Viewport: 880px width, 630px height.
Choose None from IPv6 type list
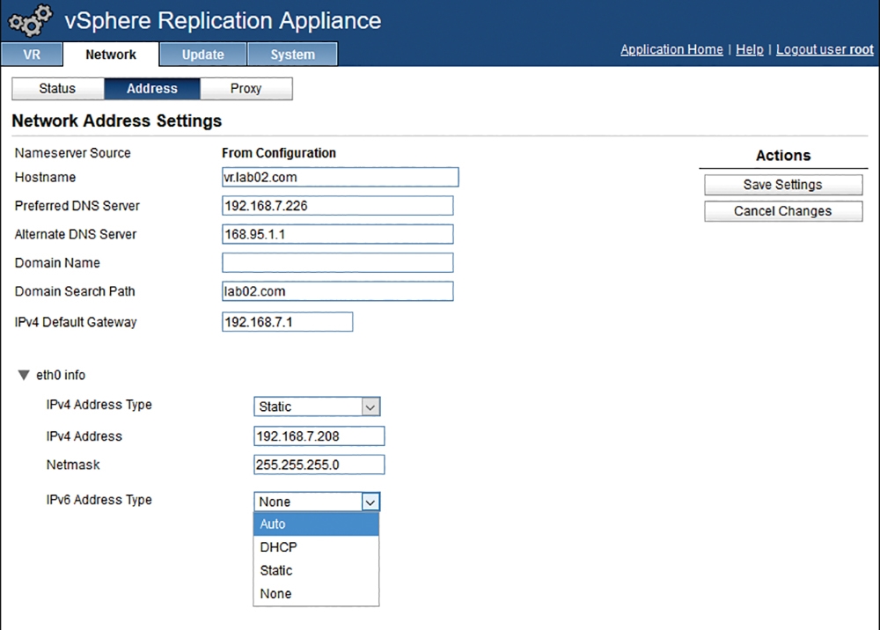click(x=316, y=594)
